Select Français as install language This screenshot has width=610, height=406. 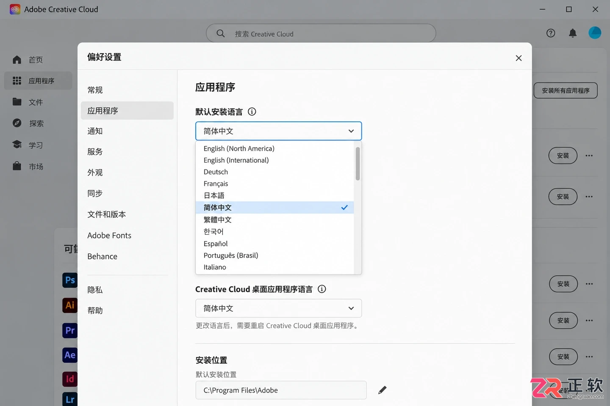pos(274,184)
